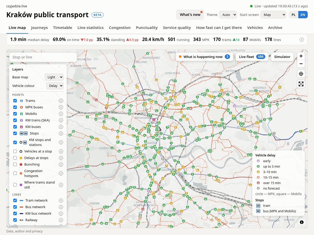Click the BETA badge
Image resolution: width=314 pixels, height=235 pixels.
pos(98,15)
